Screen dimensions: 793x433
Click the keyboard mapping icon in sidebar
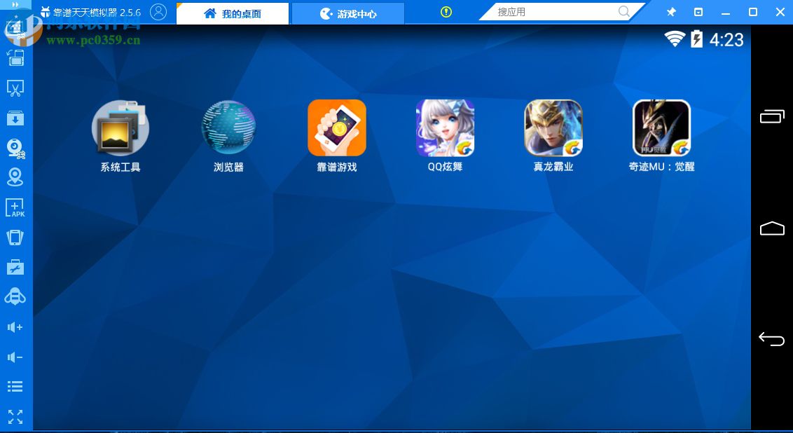click(x=15, y=29)
